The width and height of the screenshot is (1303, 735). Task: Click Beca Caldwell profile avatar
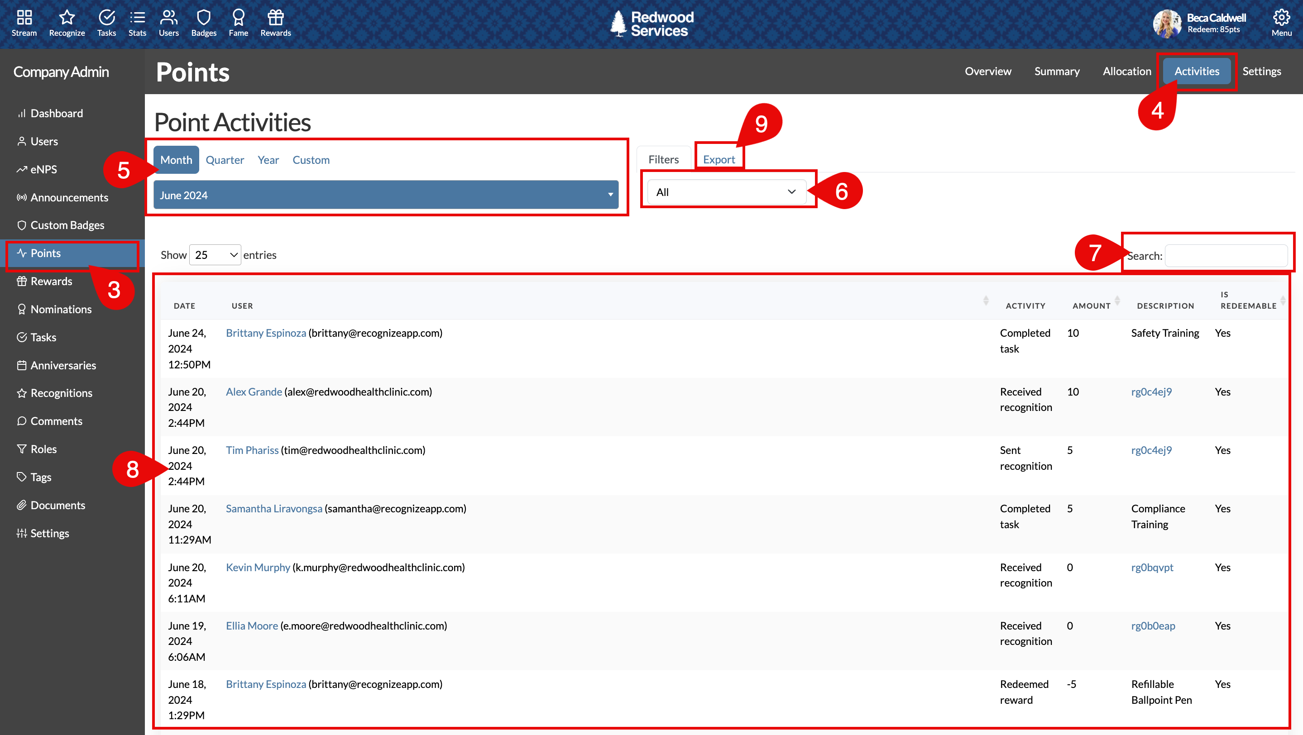click(1167, 24)
